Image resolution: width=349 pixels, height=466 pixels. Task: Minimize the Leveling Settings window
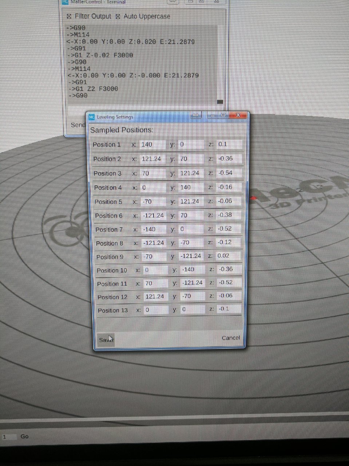tap(213, 115)
